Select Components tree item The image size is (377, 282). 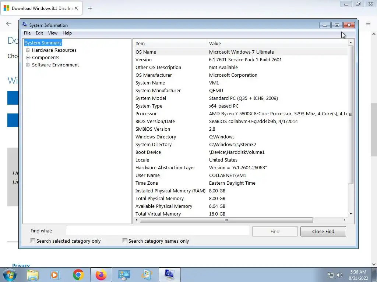tap(45, 58)
